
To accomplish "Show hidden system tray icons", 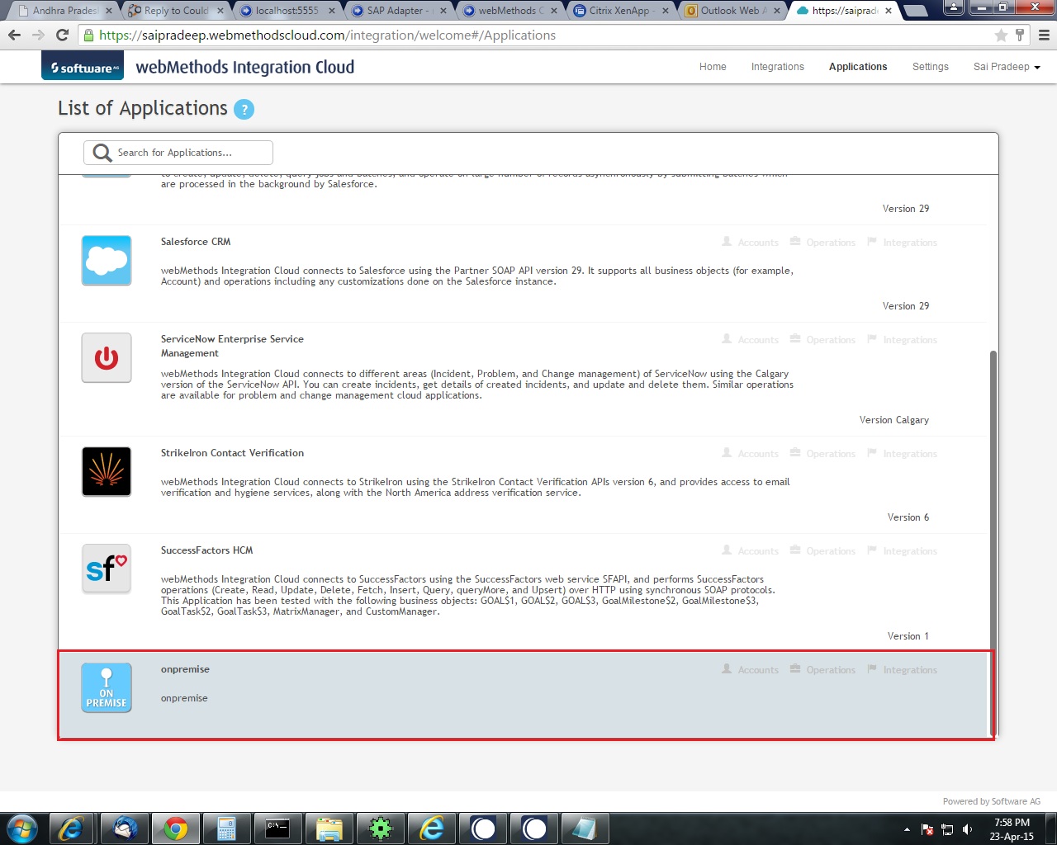I will 907,829.
